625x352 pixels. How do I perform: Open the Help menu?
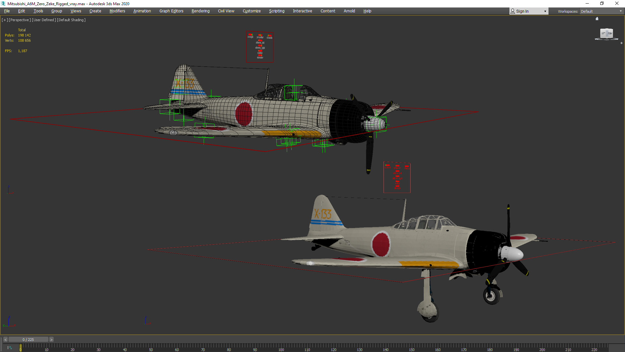367,11
